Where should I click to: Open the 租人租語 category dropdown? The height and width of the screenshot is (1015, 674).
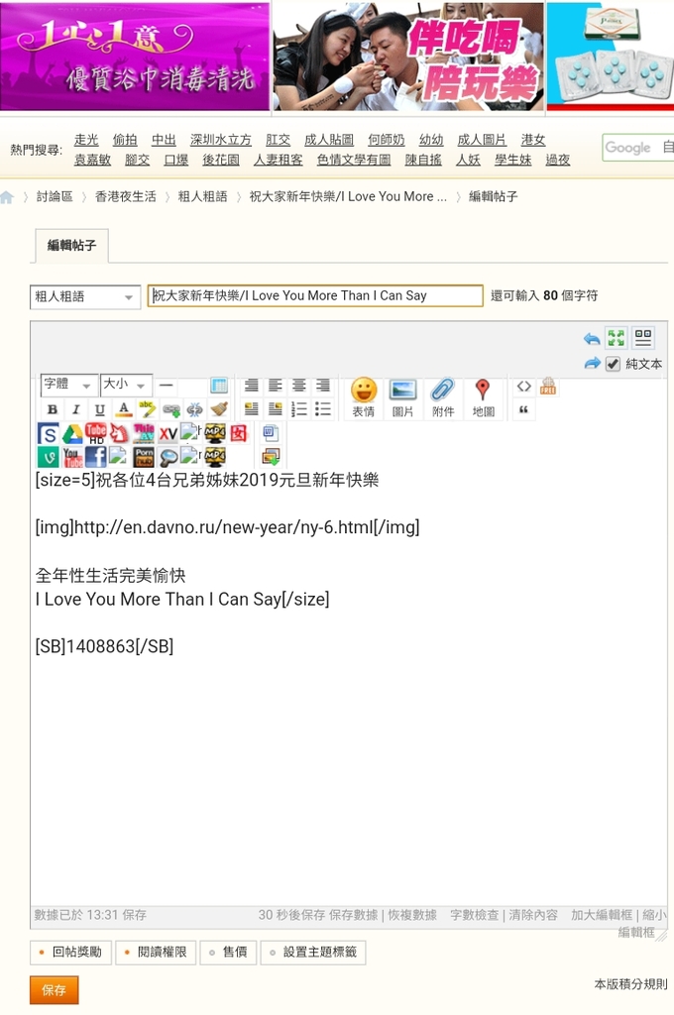pos(85,296)
